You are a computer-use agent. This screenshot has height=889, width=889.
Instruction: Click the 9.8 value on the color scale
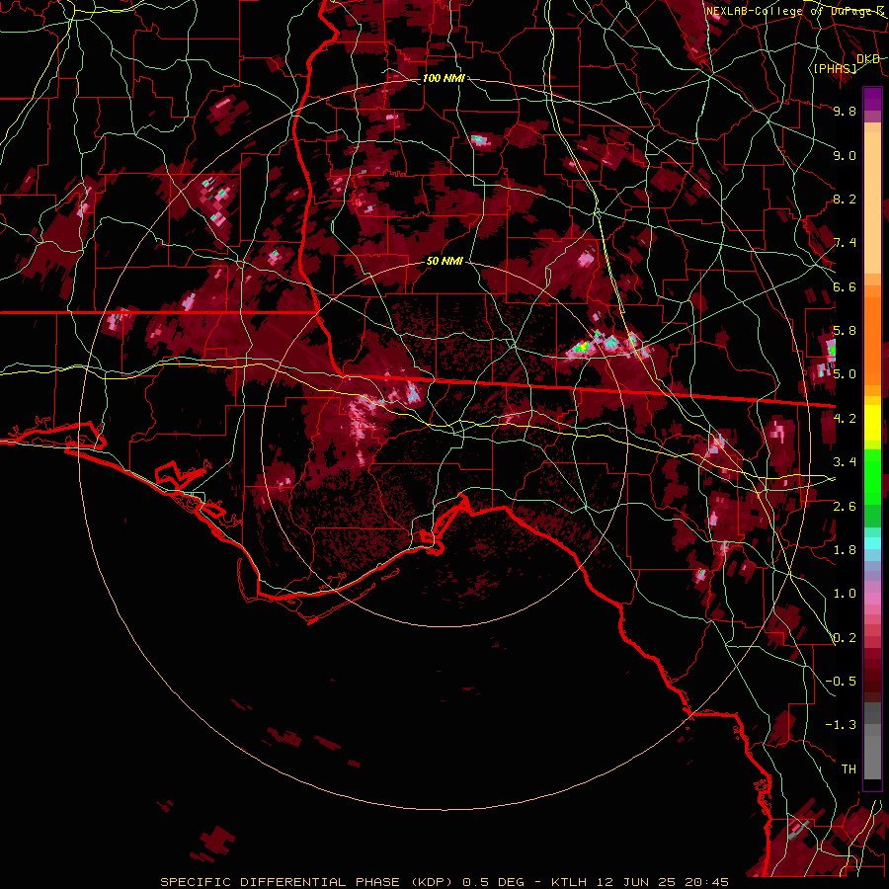[845, 111]
